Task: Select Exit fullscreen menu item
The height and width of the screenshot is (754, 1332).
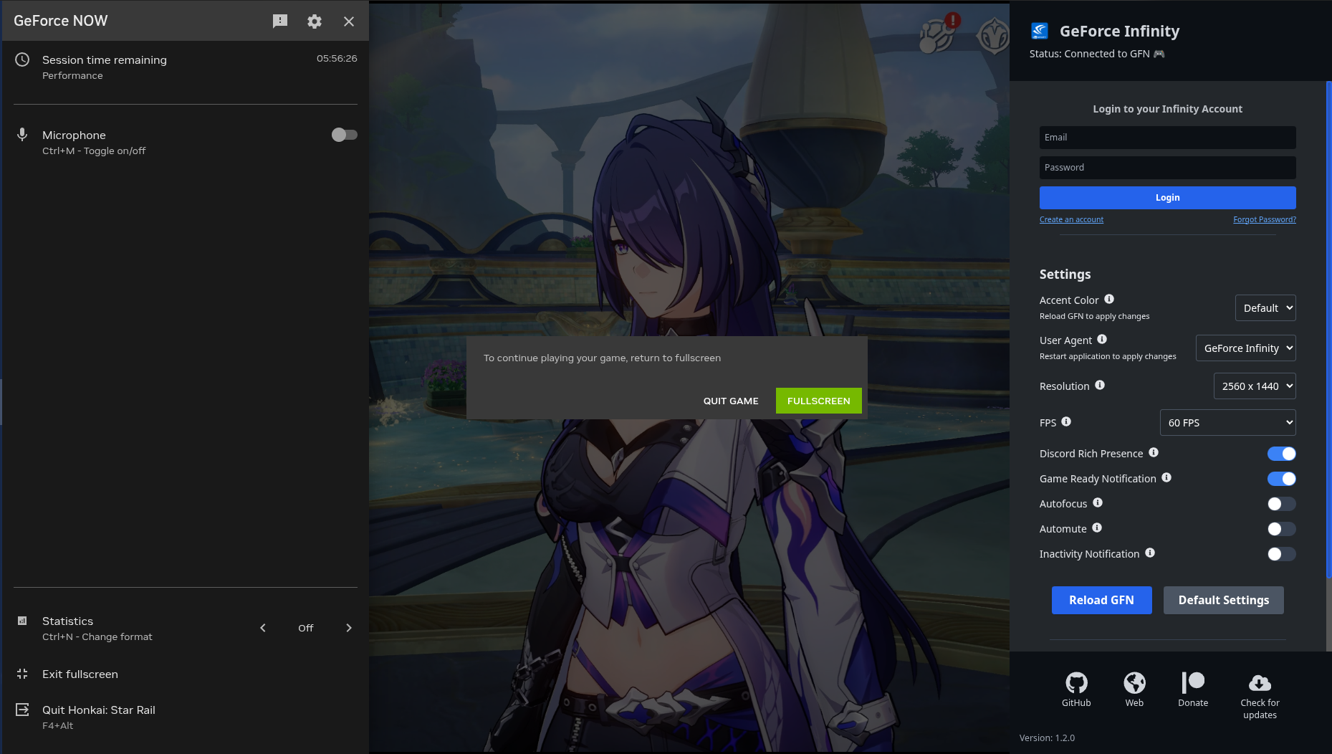Action: 80,674
